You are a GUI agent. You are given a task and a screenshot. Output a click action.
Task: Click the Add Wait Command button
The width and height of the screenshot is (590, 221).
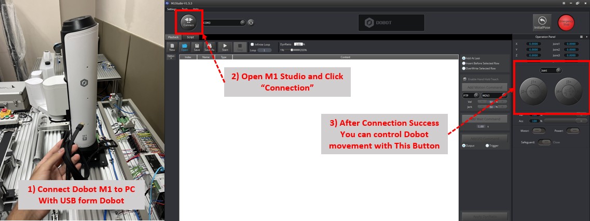point(485,119)
